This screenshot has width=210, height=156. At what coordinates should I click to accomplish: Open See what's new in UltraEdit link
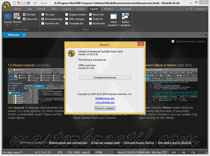[174, 142]
